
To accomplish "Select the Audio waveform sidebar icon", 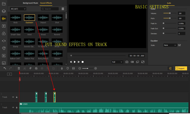I will coord(4,18).
